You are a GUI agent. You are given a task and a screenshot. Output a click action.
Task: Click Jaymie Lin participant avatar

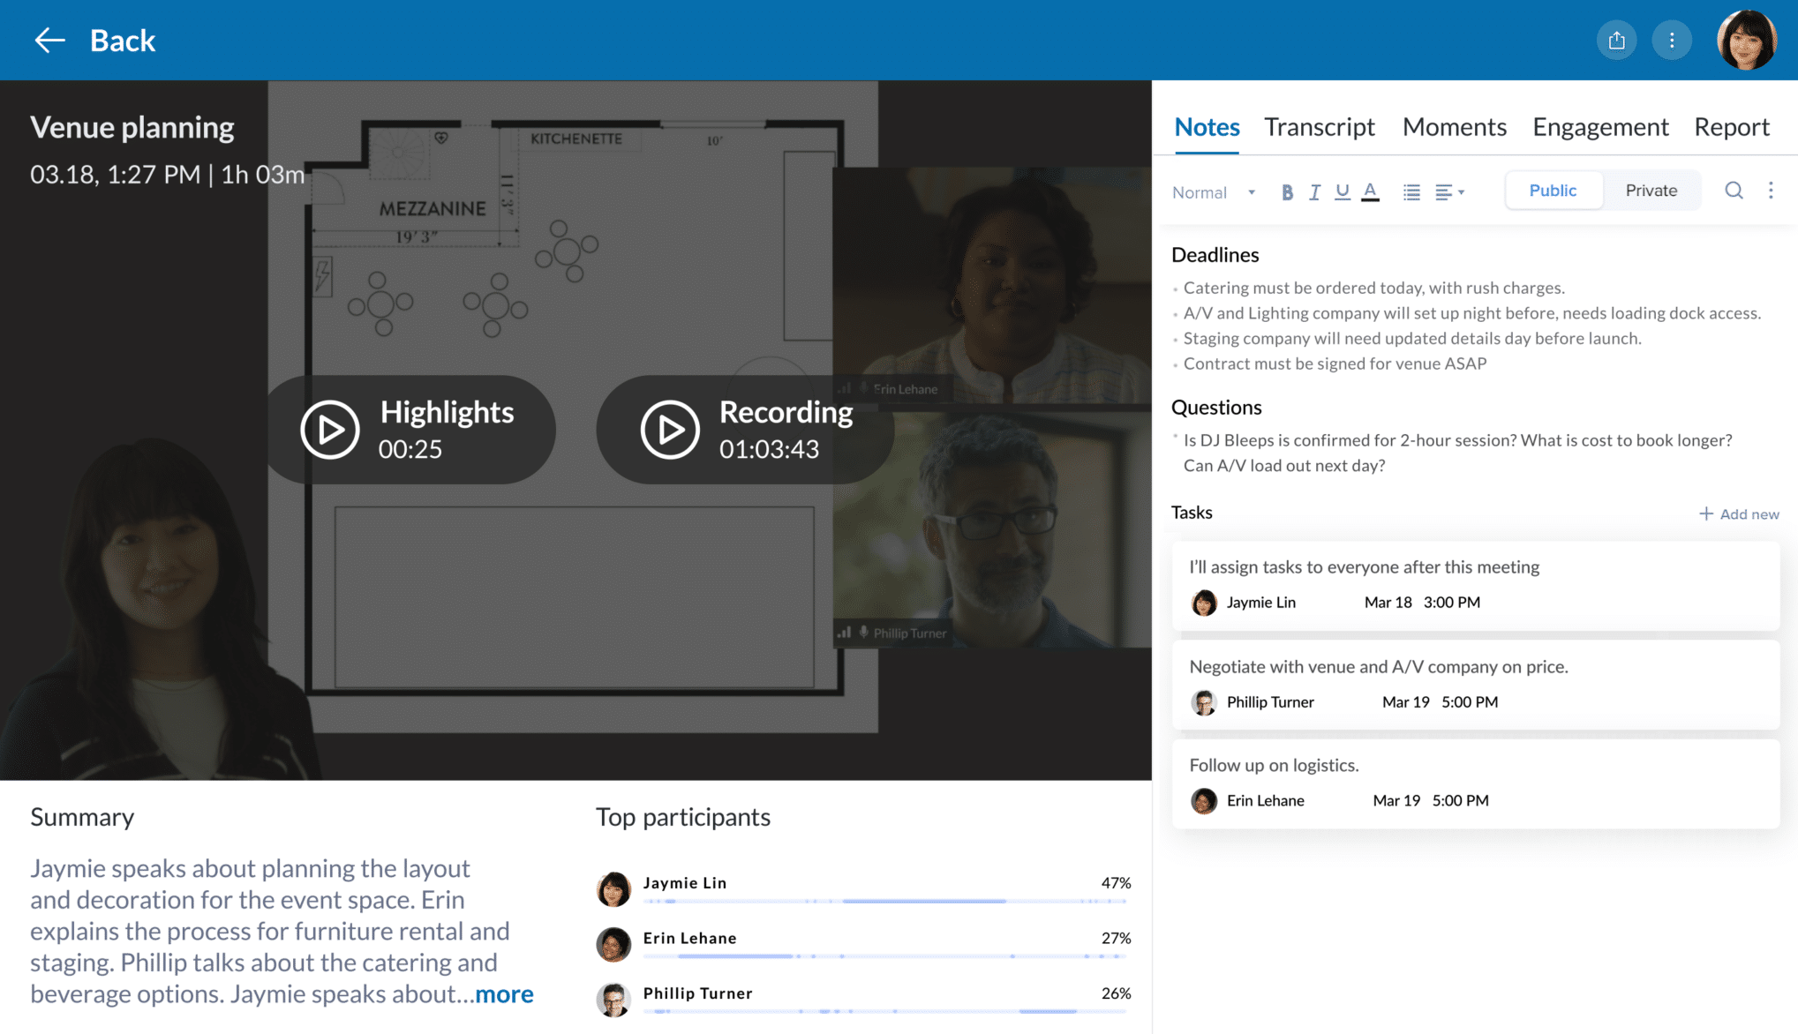(x=613, y=889)
